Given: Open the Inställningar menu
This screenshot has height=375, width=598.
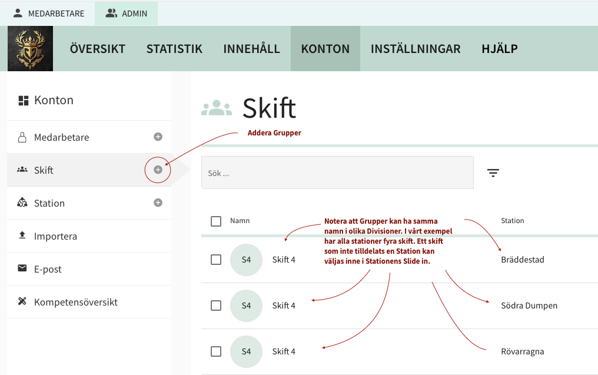Looking at the screenshot, I should point(416,49).
